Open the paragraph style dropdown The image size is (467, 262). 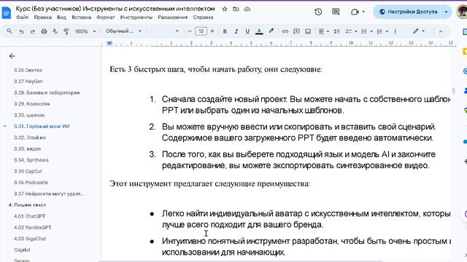(x=123, y=31)
